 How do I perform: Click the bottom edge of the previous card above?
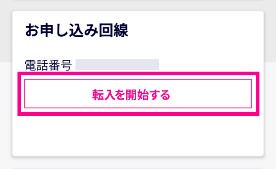pos(138,0)
